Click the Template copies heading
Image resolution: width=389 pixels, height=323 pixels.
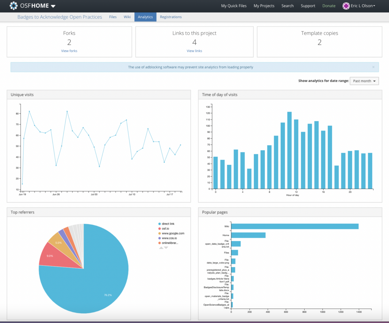[x=319, y=33]
